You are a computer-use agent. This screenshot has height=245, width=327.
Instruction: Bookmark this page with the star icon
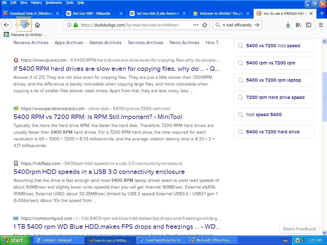[205, 25]
